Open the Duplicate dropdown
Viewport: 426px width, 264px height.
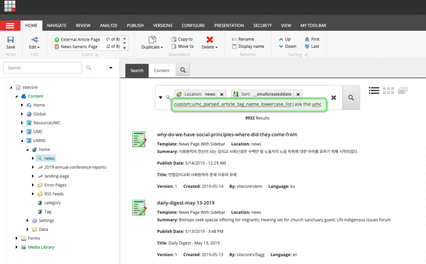[152, 43]
